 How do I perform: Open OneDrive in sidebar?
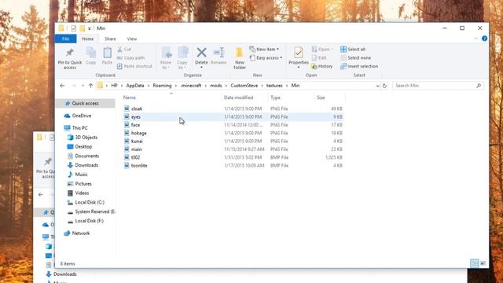[x=82, y=116]
